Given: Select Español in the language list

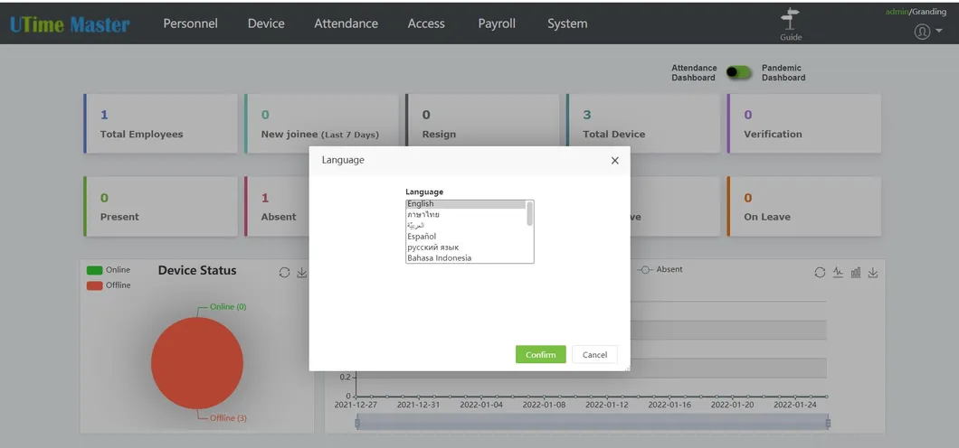Looking at the screenshot, I should [x=422, y=237].
